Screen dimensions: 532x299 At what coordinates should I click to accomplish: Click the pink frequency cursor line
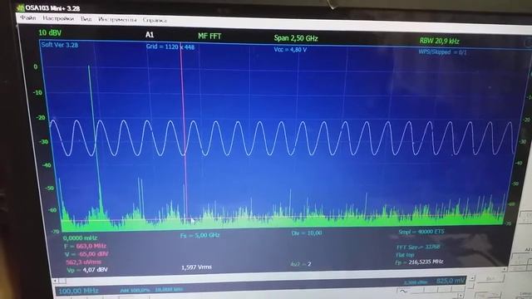(x=184, y=132)
